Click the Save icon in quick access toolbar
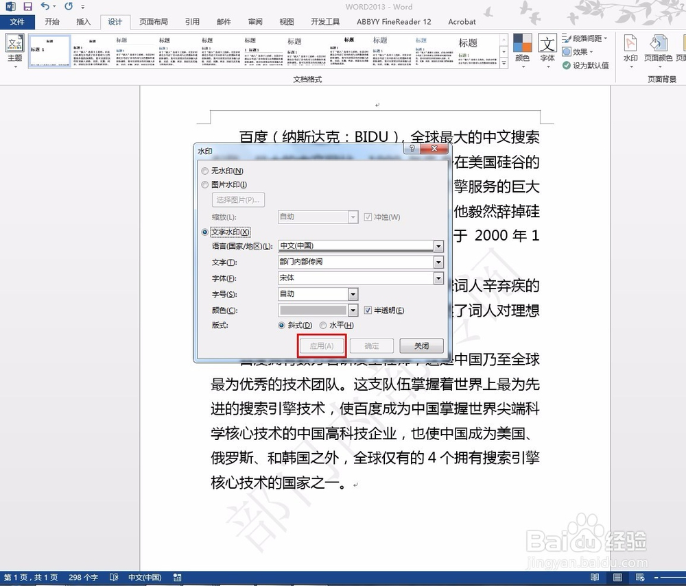The height and width of the screenshot is (586, 686). click(x=27, y=6)
